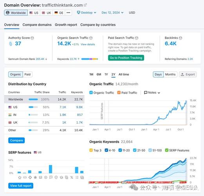Open the Growth report tab
The height and width of the screenshot is (196, 204).
point(66,25)
